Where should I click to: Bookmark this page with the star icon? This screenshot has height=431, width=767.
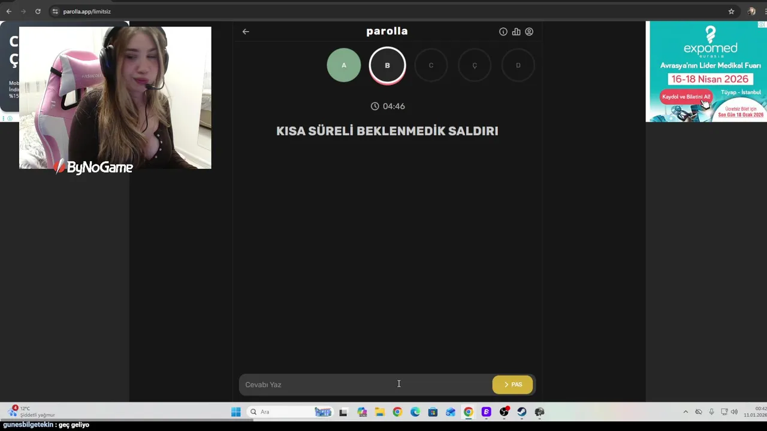[x=731, y=11]
